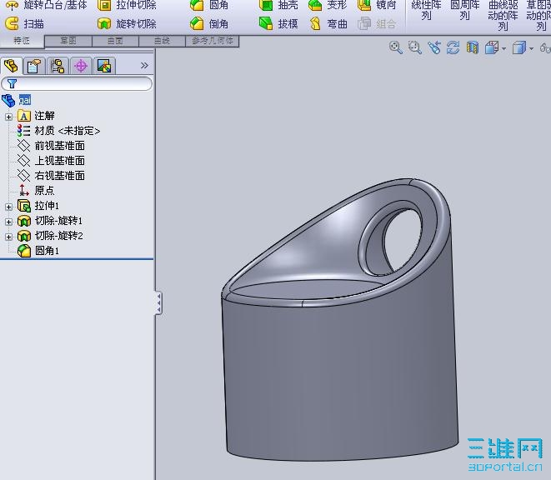The width and height of the screenshot is (551, 480).
Task: Expand the 切除-旋转2 feature
Action: 9,237
